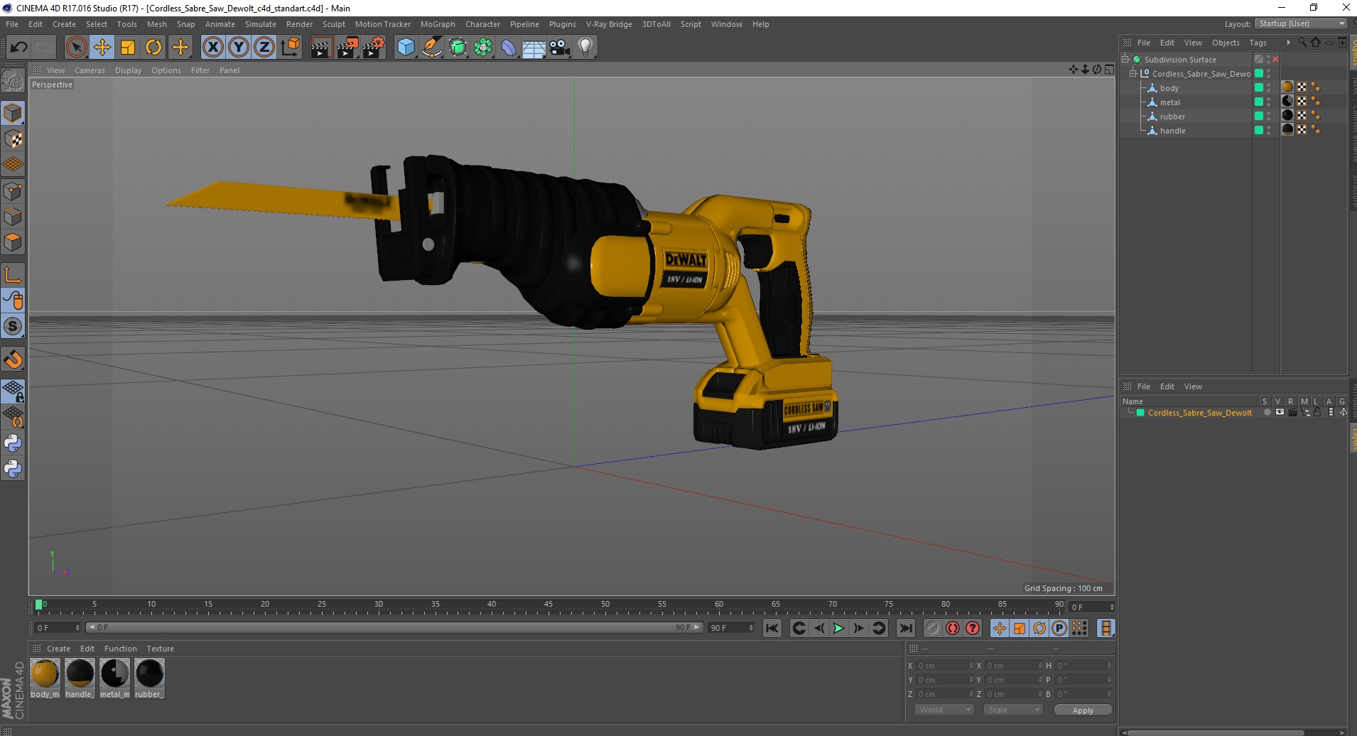Add a Cube primitive object

coord(406,48)
